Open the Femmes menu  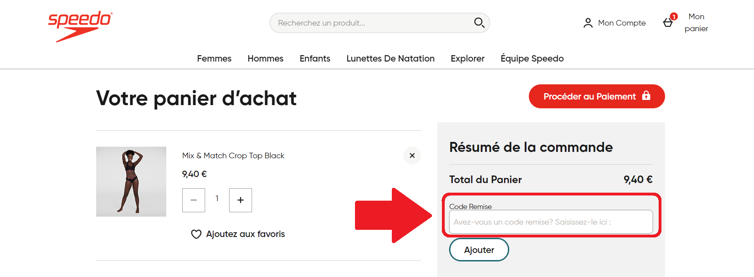(214, 58)
